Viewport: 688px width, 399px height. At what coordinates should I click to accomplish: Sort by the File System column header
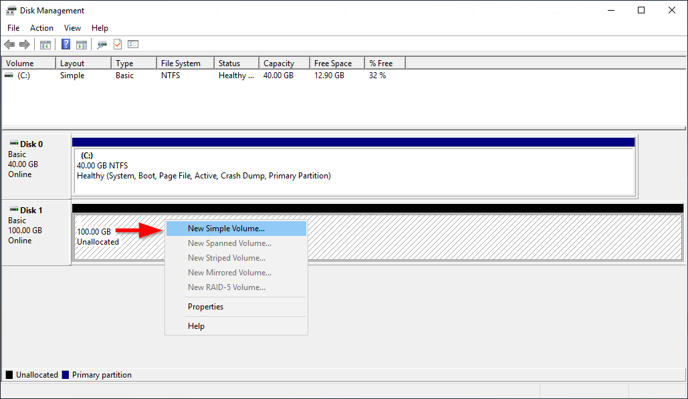pyautogui.click(x=181, y=63)
